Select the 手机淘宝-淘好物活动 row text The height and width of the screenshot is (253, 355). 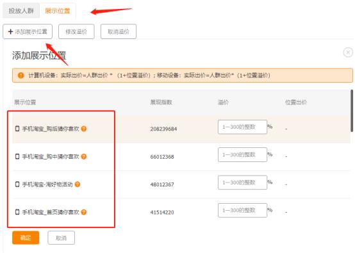click(x=47, y=184)
